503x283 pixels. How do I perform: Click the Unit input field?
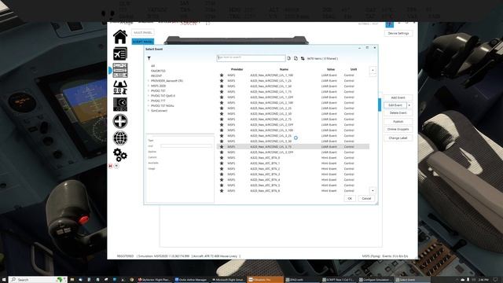(x=186, y=146)
